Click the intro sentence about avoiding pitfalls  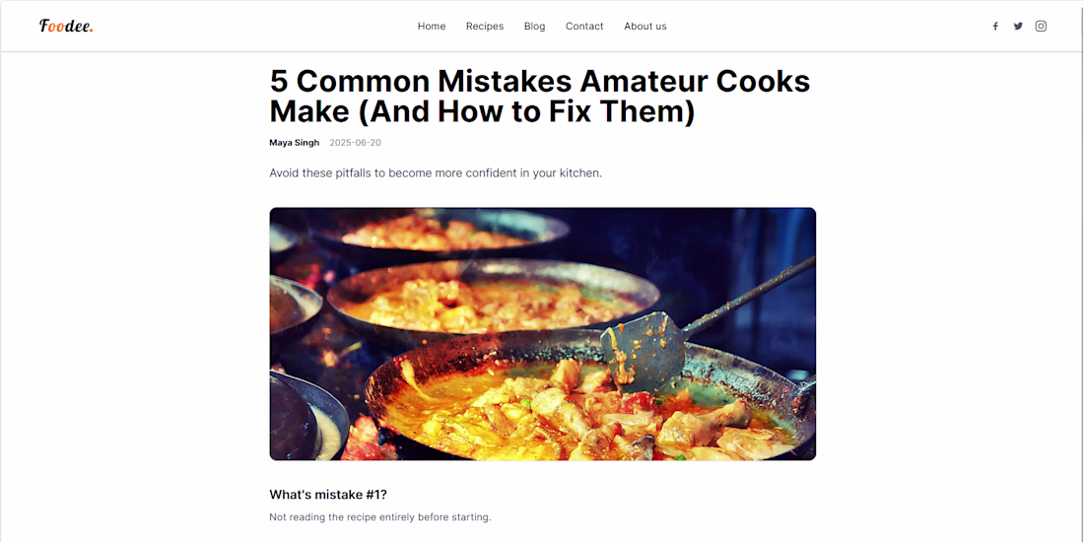pos(436,172)
